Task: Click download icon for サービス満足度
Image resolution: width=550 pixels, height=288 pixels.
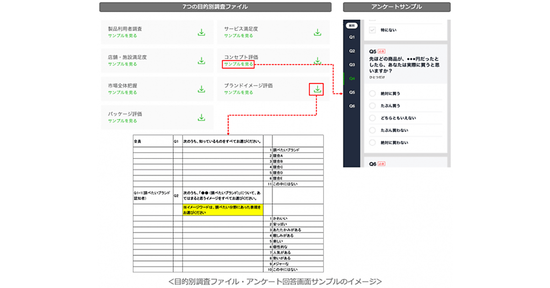Action: pos(317,32)
